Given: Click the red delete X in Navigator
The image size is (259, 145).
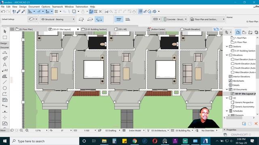Looking at the screenshot, I should pyautogui.click(x=256, y=124).
